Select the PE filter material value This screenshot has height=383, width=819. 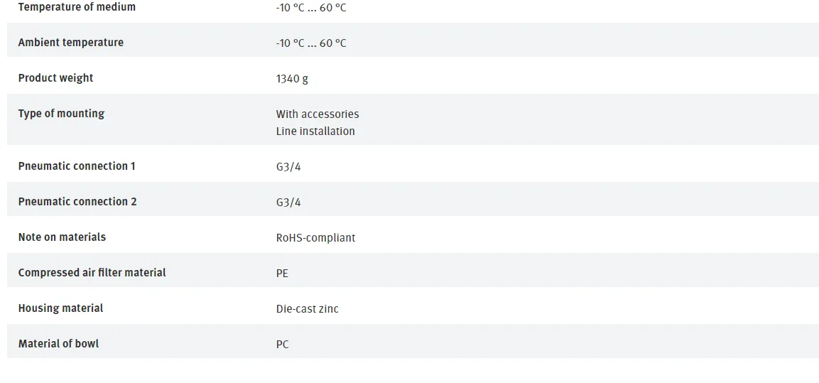coord(282,274)
